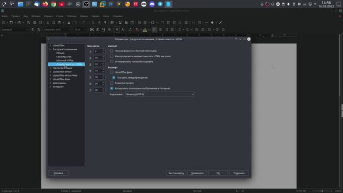
Task: Align text right in formatting toolbar
Action: pyautogui.click(x=166, y=29)
